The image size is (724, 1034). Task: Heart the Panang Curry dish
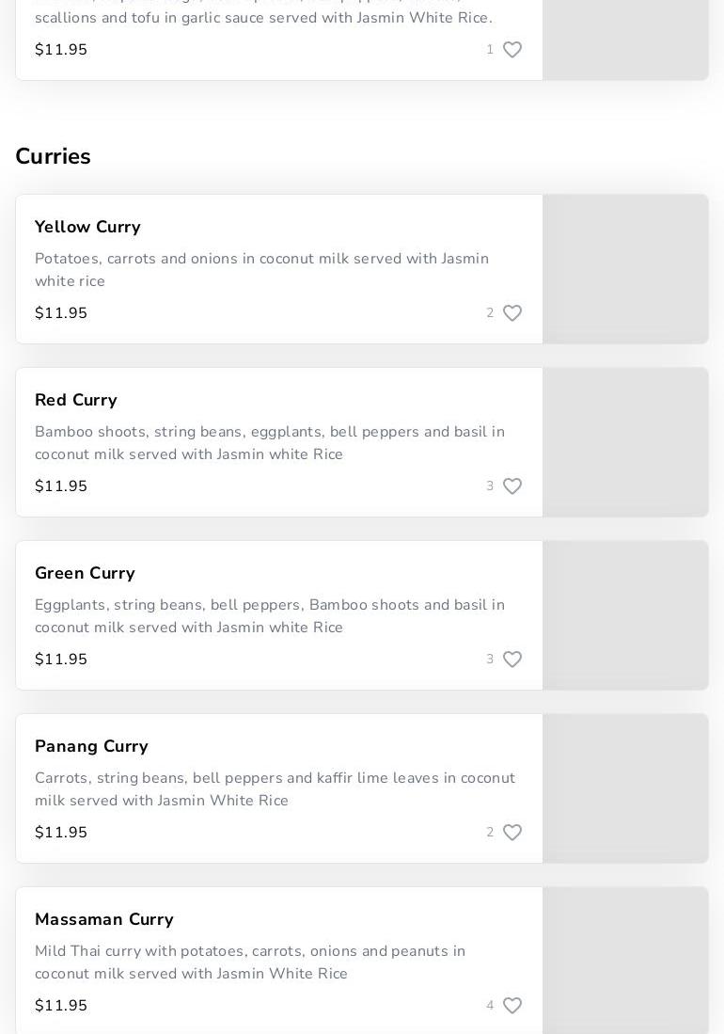click(512, 833)
